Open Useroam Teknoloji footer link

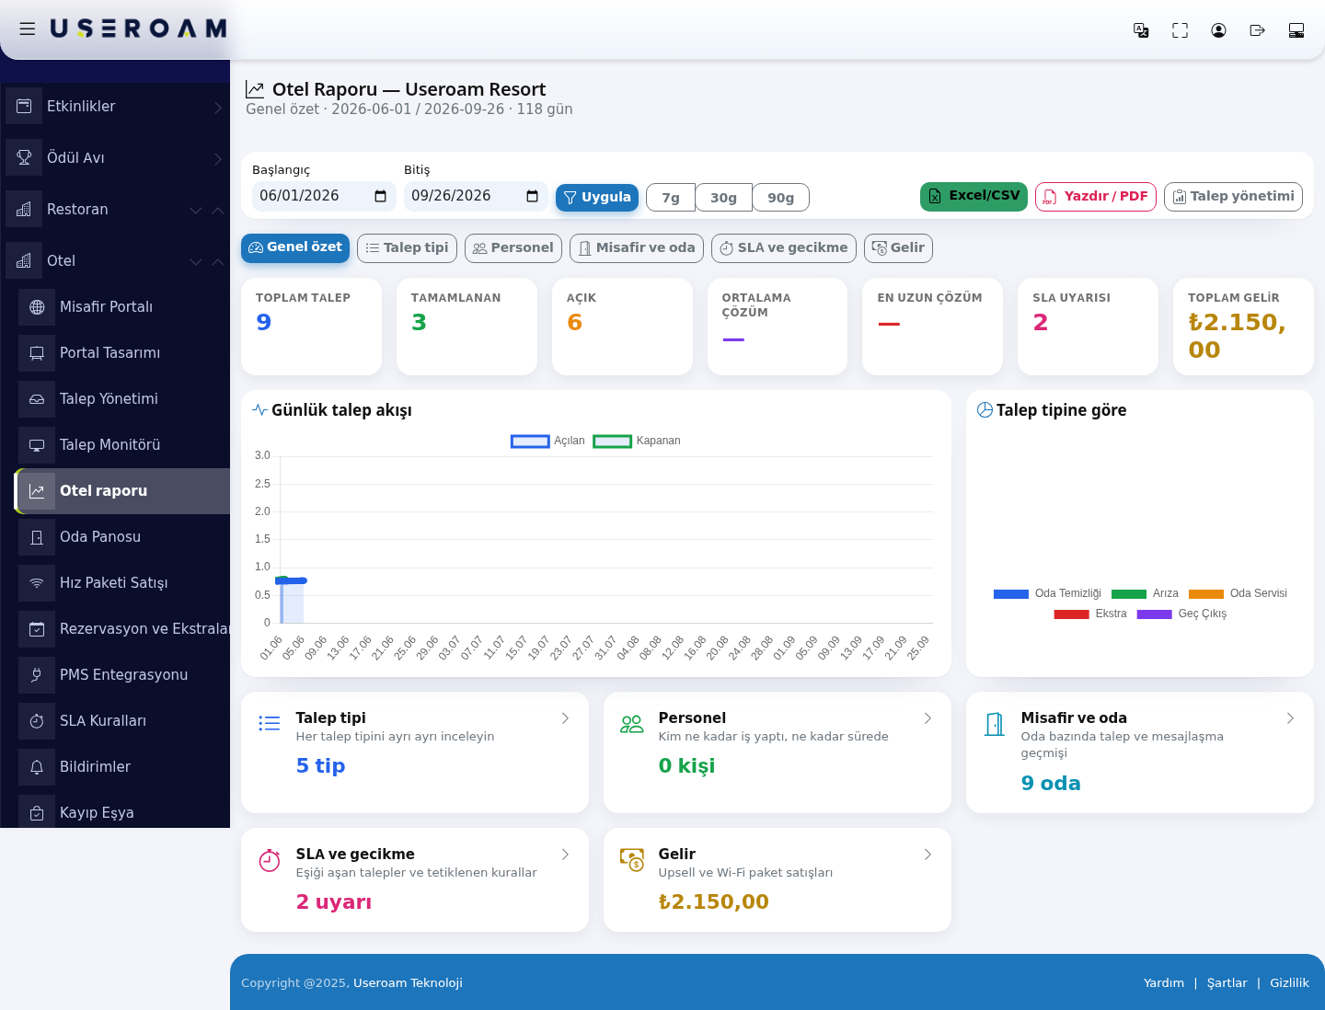(408, 982)
